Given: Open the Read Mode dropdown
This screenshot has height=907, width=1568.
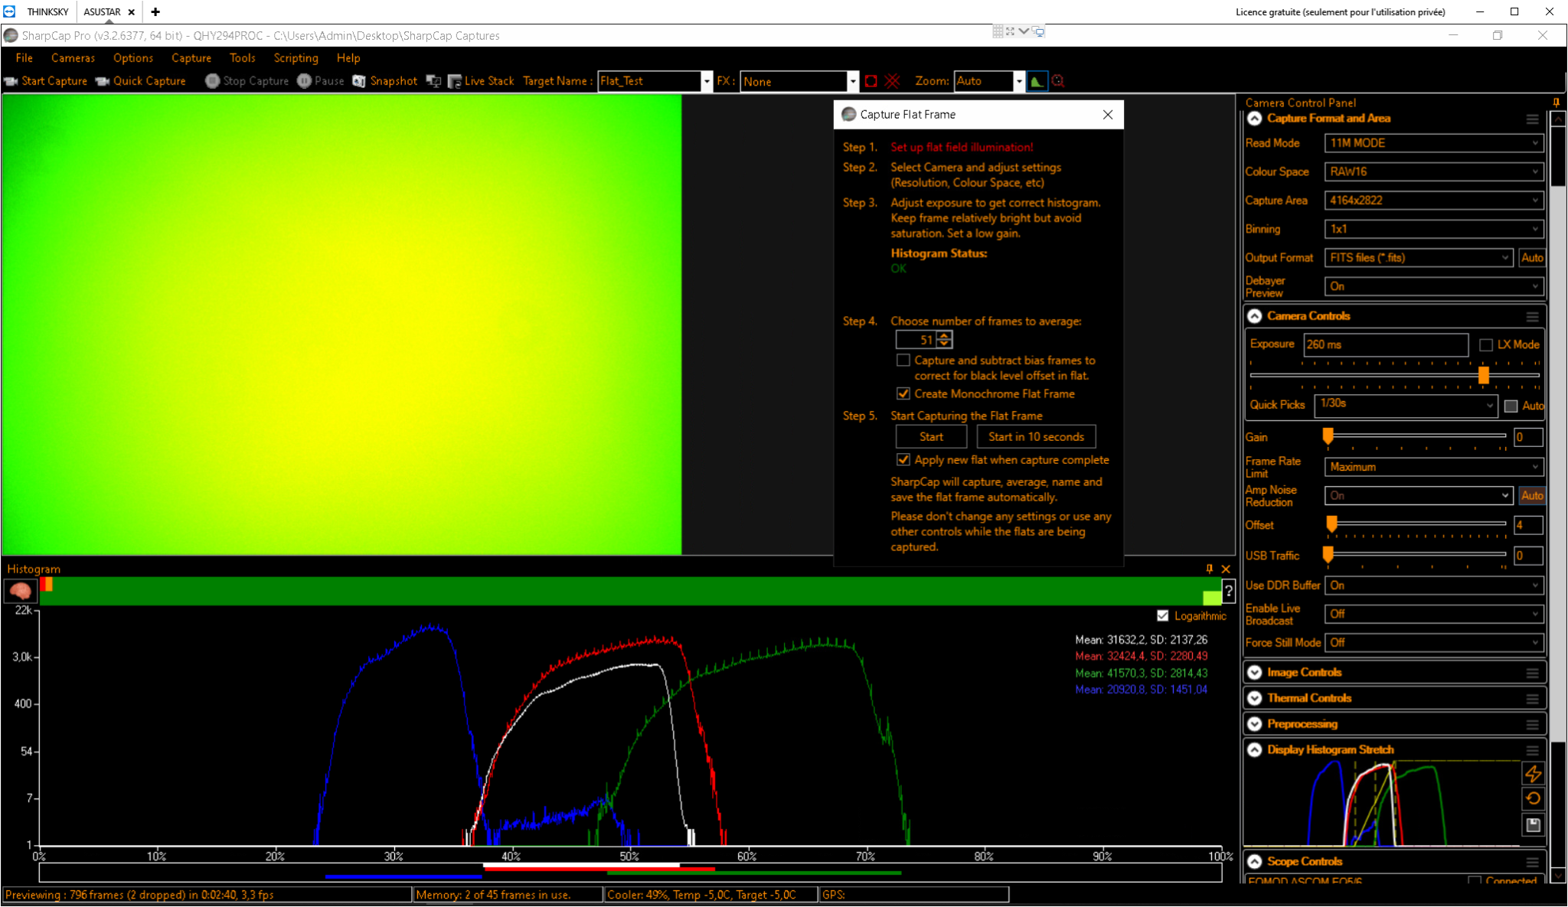Looking at the screenshot, I should [1433, 143].
